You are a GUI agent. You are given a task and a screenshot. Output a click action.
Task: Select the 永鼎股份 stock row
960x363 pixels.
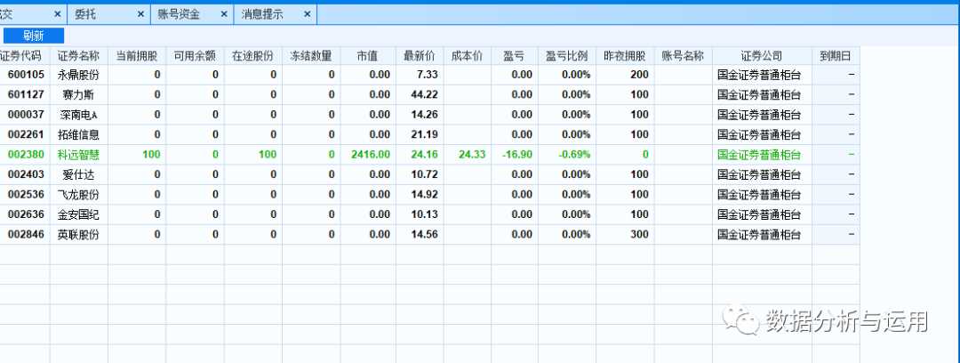[x=80, y=75]
